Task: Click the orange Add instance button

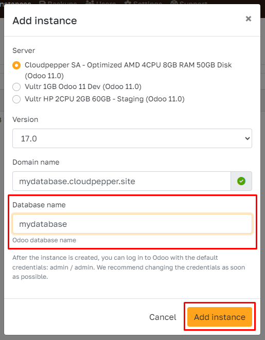Action: point(219,317)
